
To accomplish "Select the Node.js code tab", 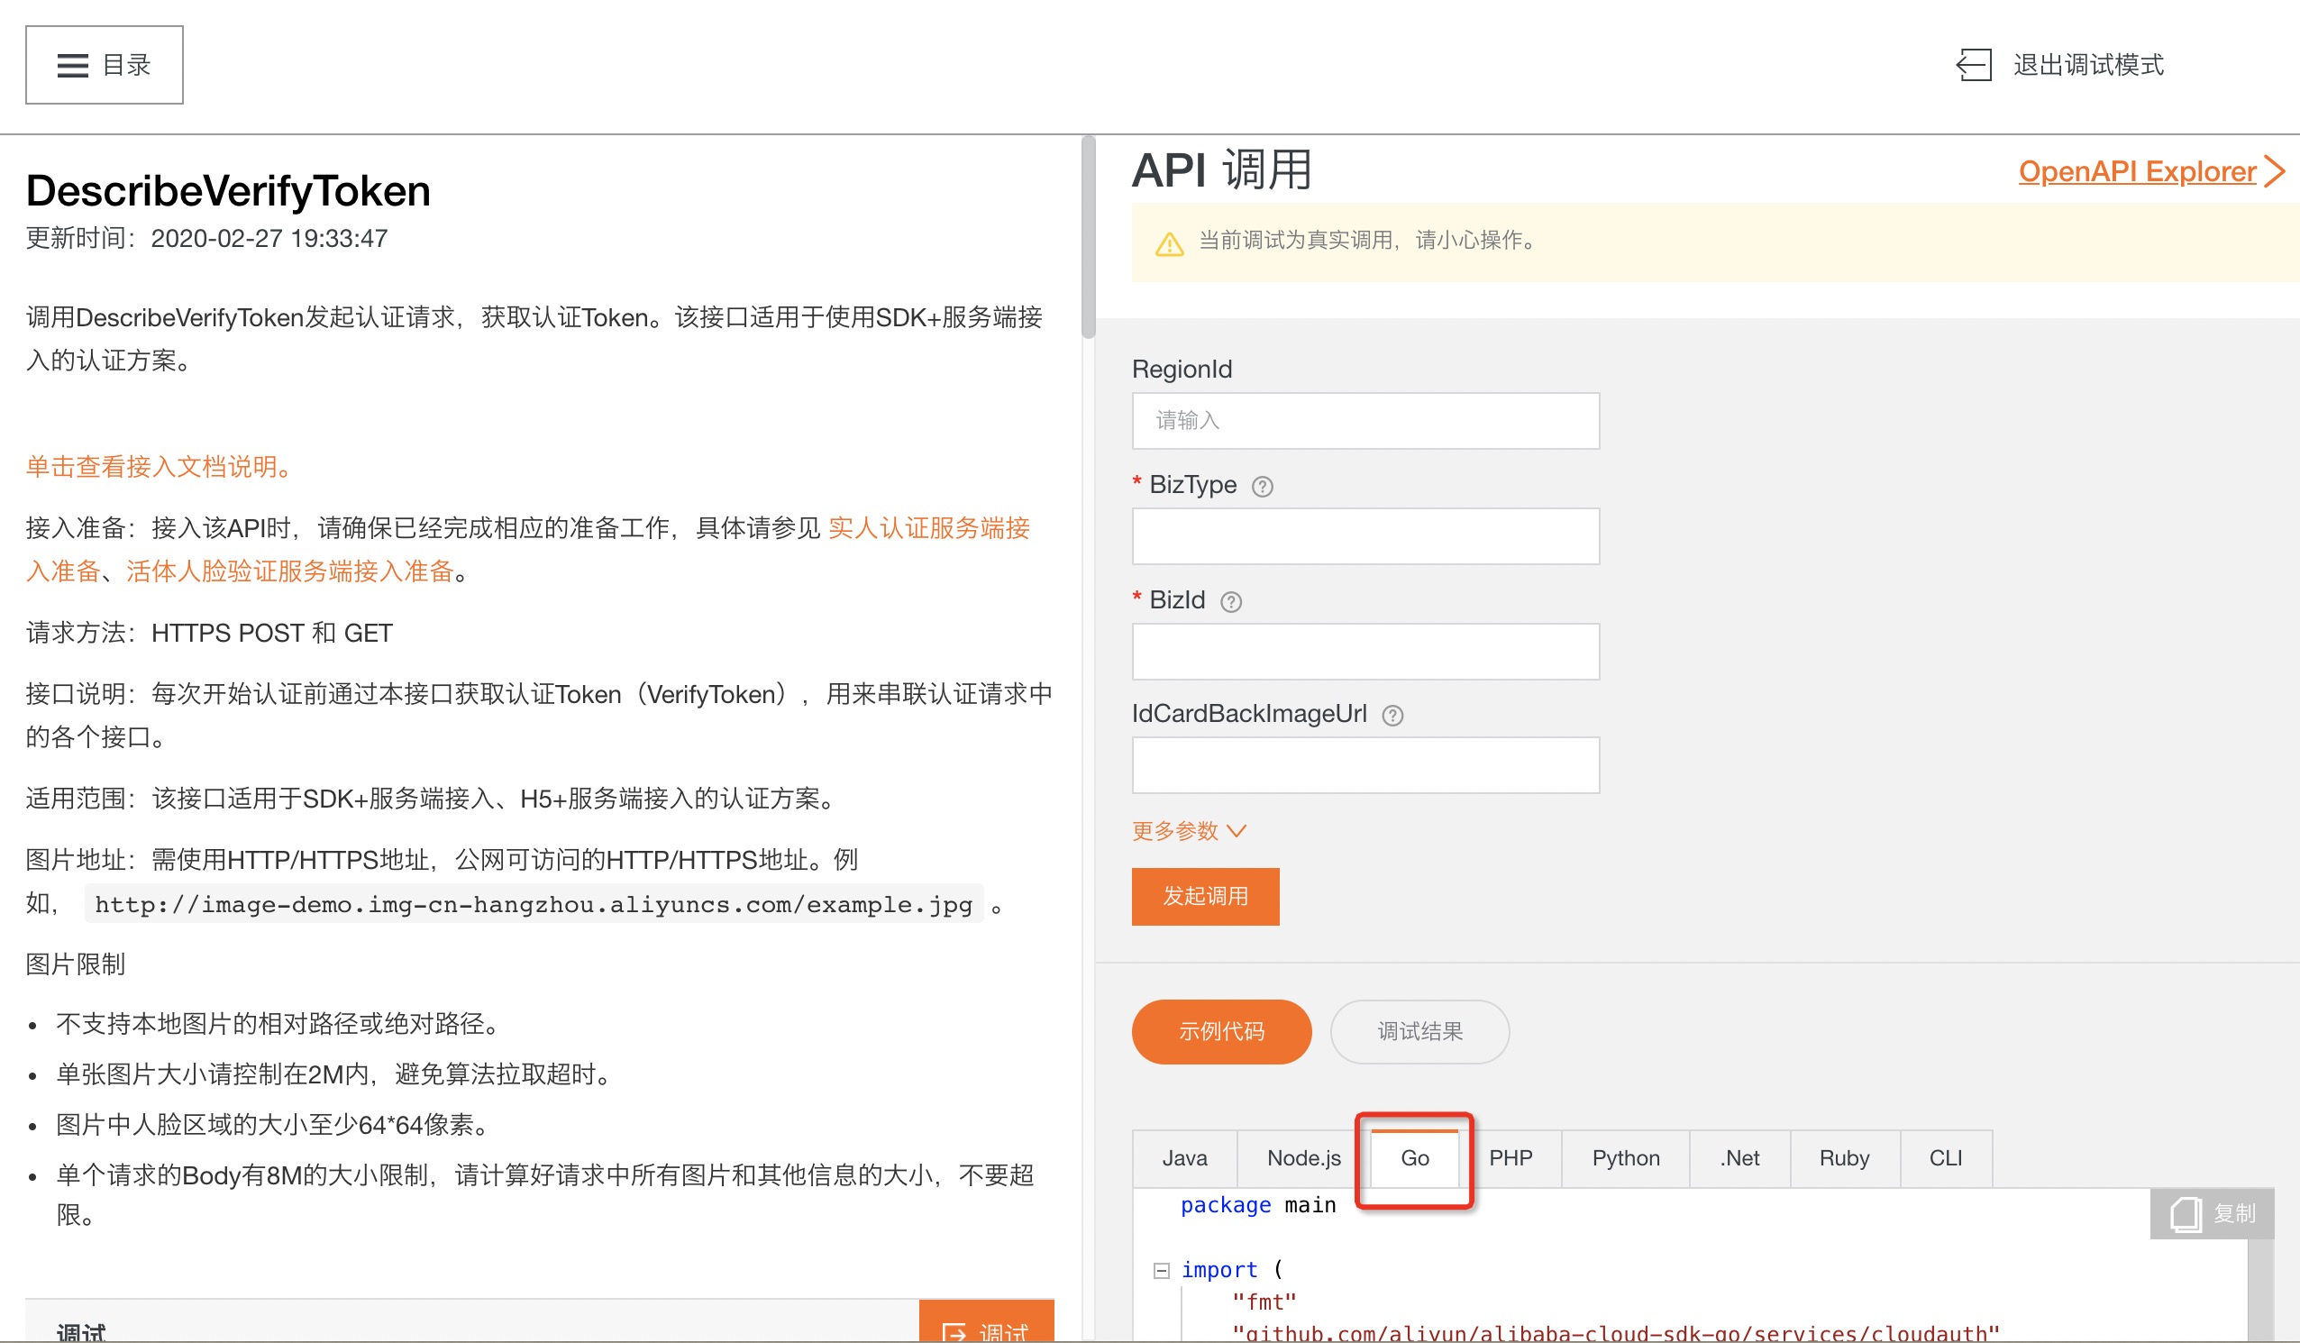I will click(x=1303, y=1158).
